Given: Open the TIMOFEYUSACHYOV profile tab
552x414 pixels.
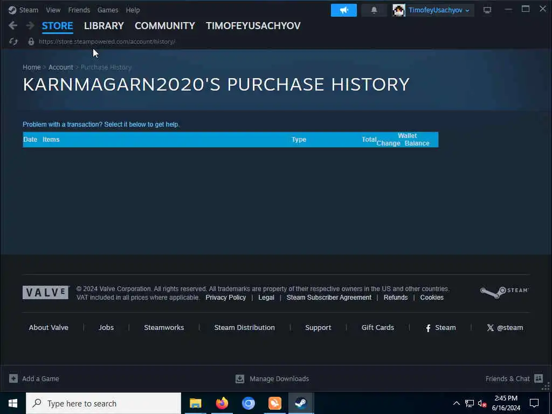Looking at the screenshot, I should tap(253, 26).
